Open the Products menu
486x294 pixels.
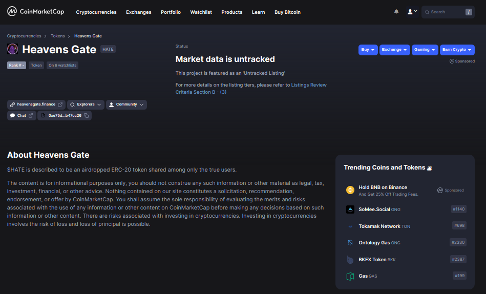point(231,12)
